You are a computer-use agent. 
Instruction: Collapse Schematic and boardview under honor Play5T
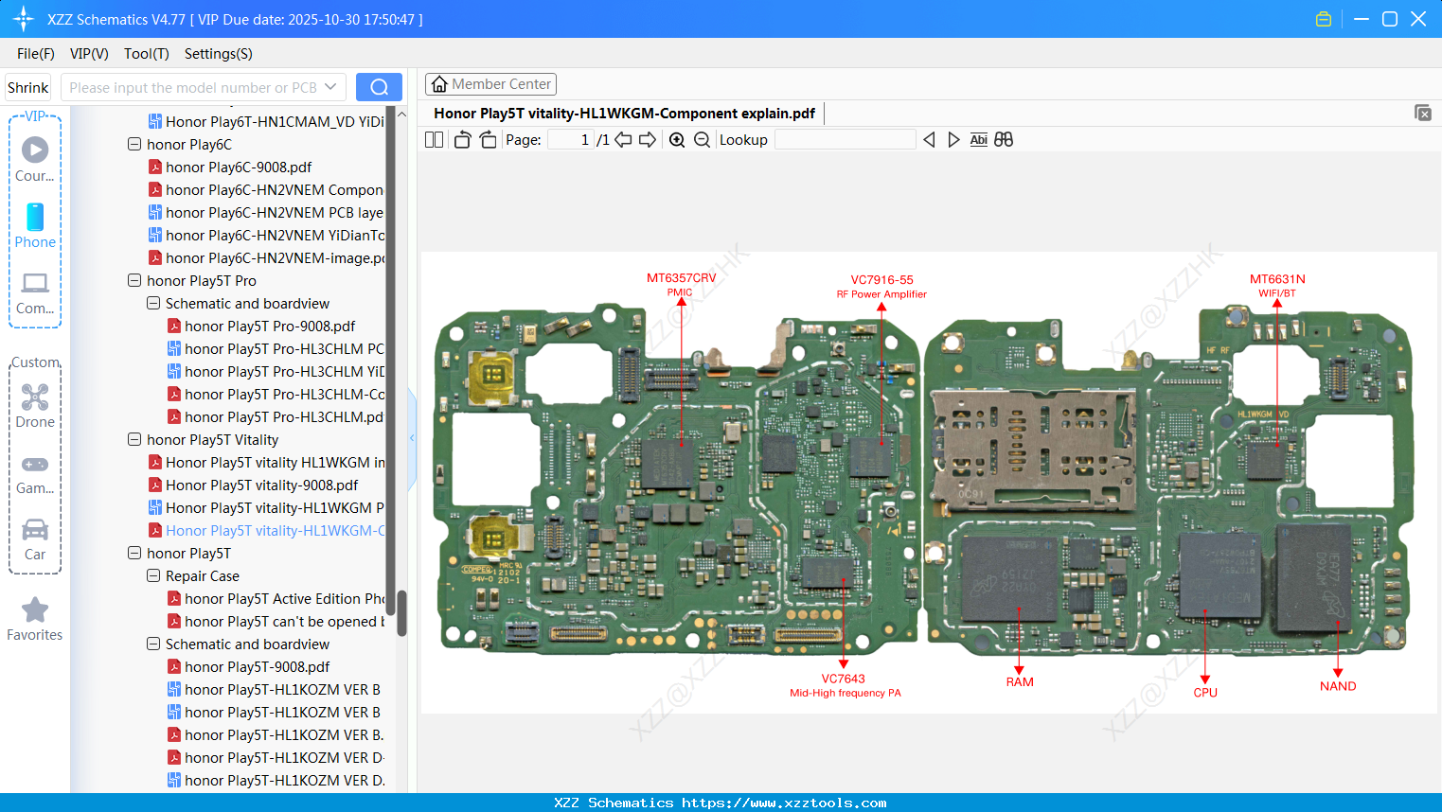(153, 644)
